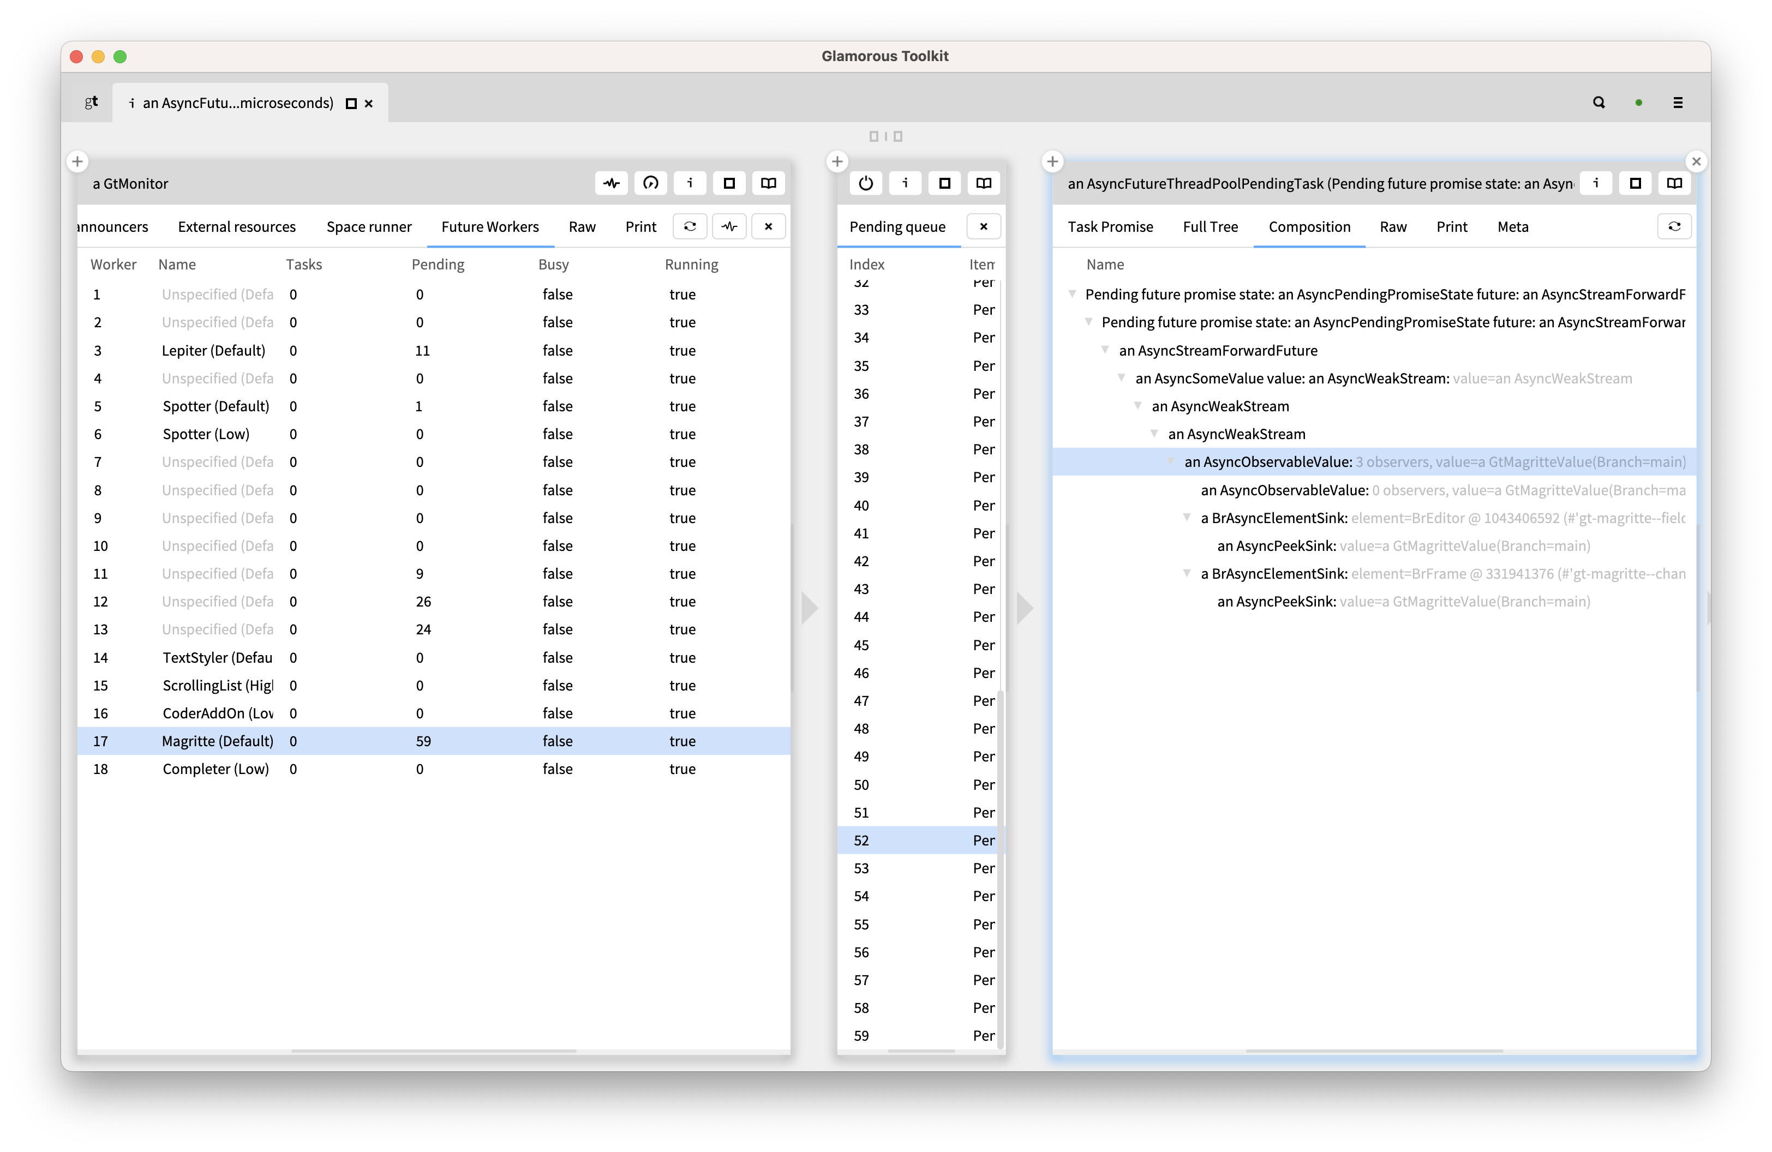Click the power icon above Pending queue
Image resolution: width=1772 pixels, height=1152 pixels.
point(865,183)
